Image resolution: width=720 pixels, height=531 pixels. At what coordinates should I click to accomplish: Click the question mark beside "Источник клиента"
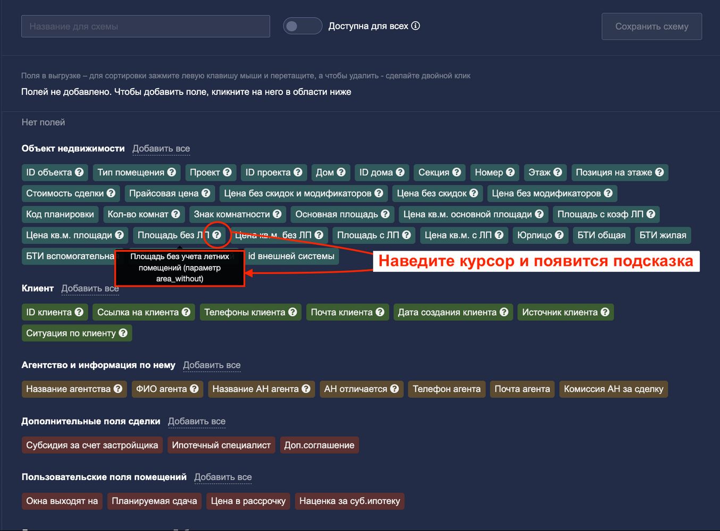(605, 312)
